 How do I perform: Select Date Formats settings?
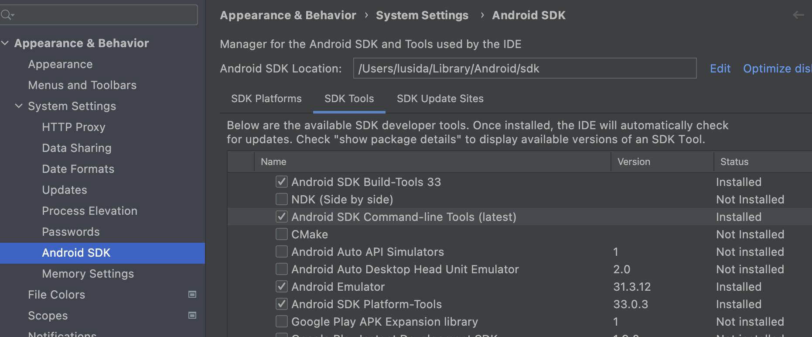click(x=78, y=169)
